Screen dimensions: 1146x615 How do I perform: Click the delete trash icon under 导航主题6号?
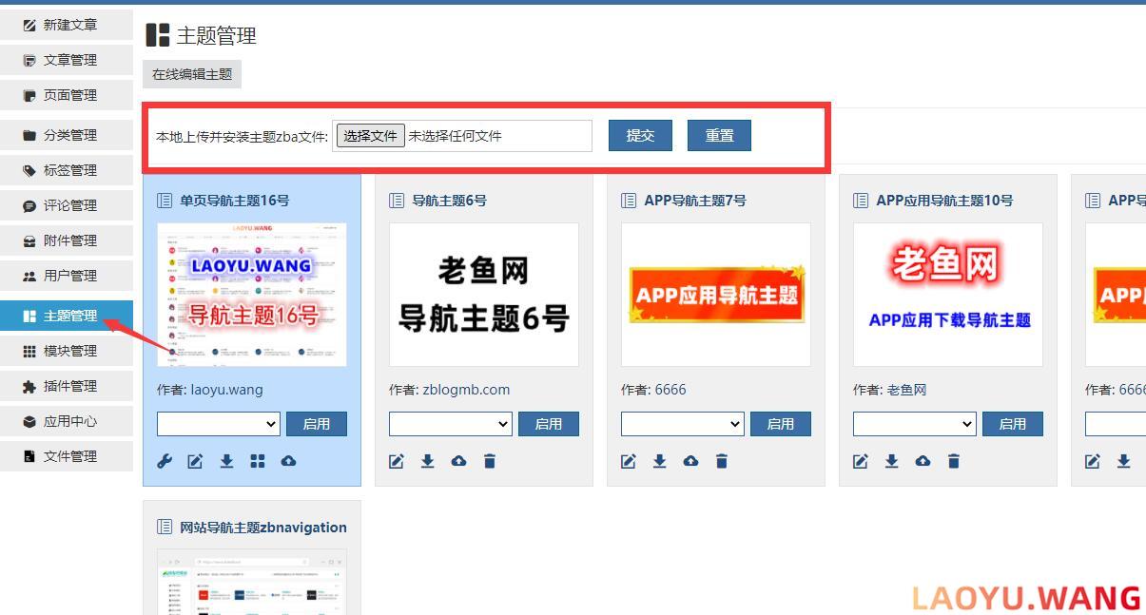pyautogui.click(x=490, y=461)
